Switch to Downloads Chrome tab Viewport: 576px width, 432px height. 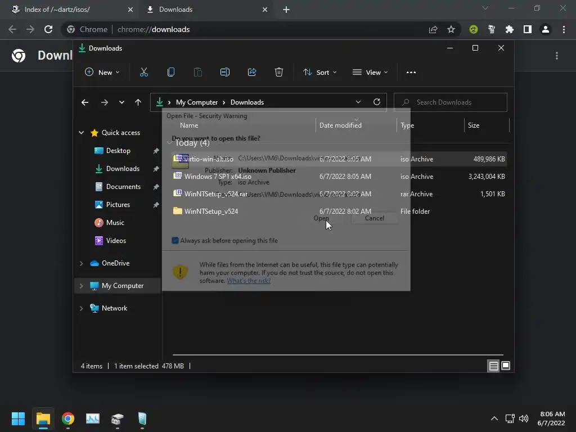coord(207,10)
